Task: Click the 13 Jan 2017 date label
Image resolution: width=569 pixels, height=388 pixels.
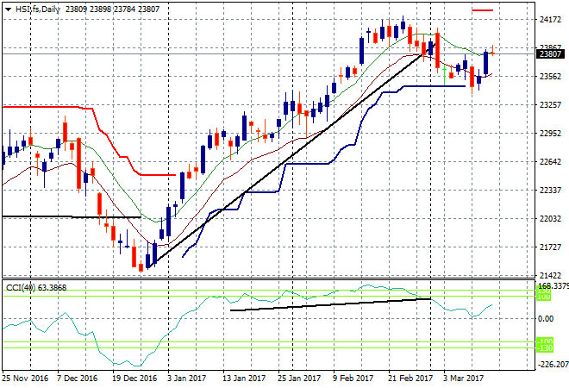Action: pyautogui.click(x=244, y=379)
